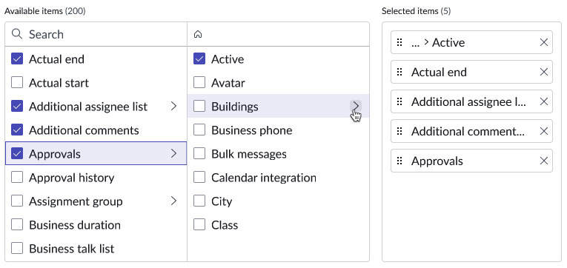Click drag handle of Additional assignee selected item

[x=399, y=102]
